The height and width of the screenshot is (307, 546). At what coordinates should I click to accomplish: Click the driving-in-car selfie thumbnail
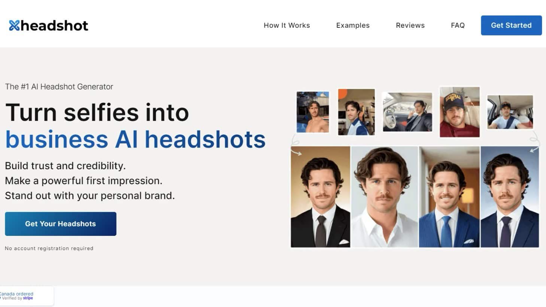[407, 112]
